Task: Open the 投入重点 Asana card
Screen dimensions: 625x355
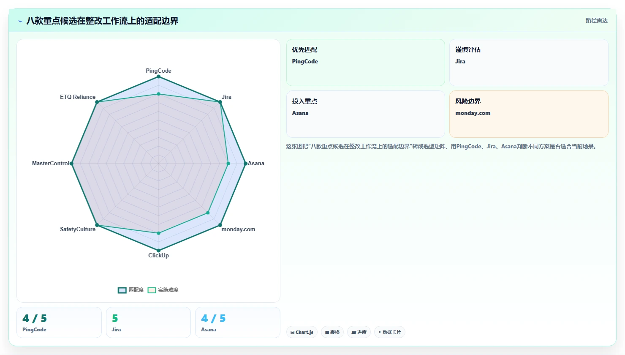Action: pyautogui.click(x=366, y=114)
